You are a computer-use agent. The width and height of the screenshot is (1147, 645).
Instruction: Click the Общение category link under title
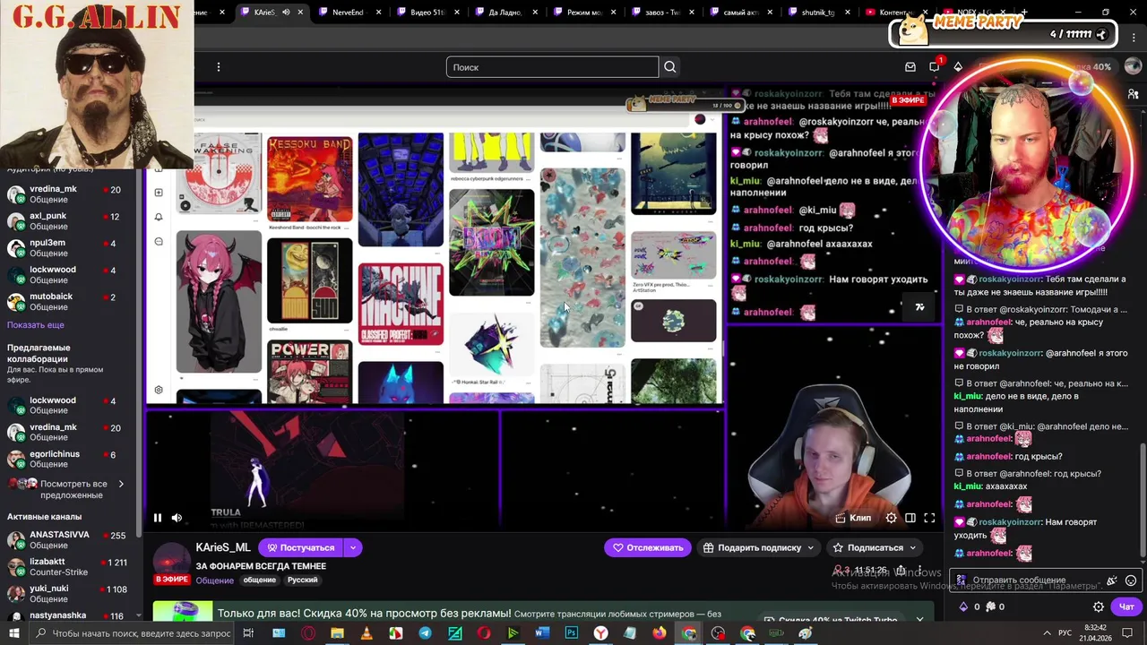tap(215, 580)
